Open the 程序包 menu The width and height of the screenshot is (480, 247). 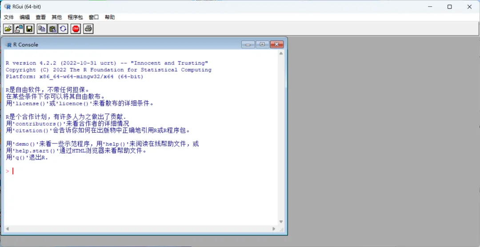75,17
